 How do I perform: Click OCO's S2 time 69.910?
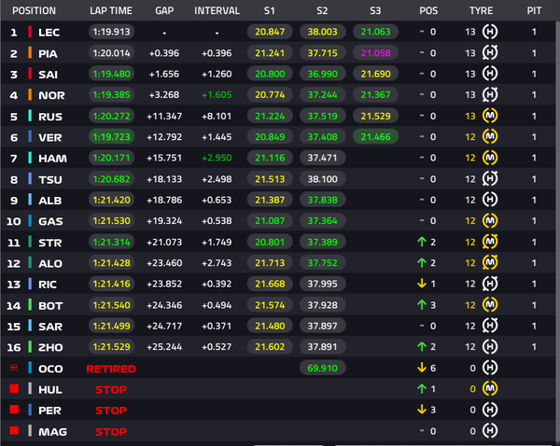[323, 368]
